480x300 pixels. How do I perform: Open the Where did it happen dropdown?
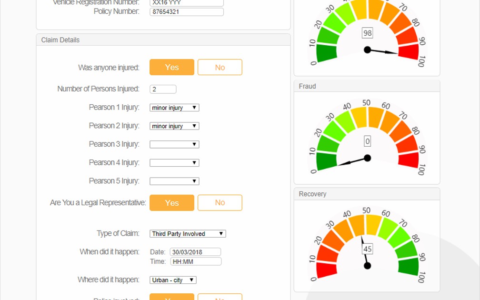(173, 280)
